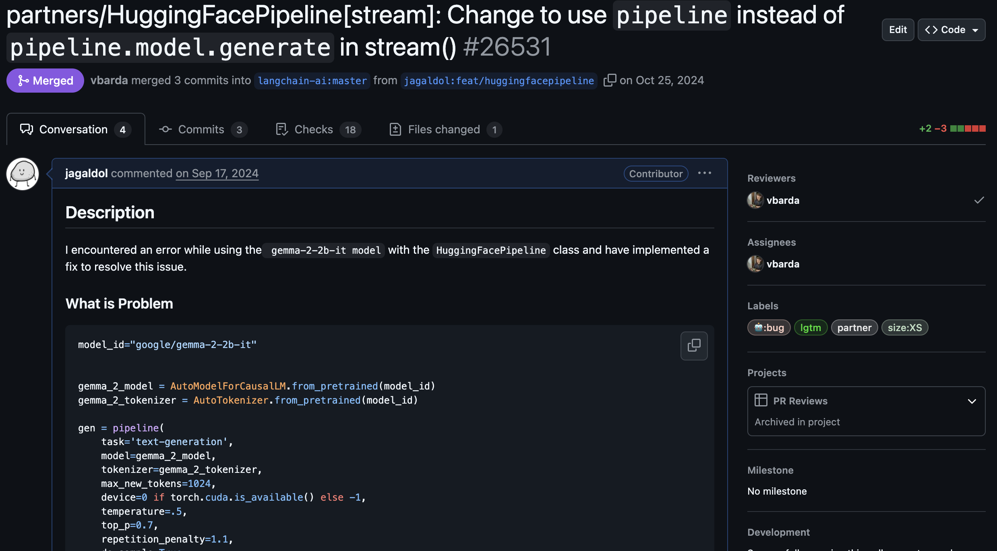Click the purple Merged status badge
The image size is (997, 551).
45,81
